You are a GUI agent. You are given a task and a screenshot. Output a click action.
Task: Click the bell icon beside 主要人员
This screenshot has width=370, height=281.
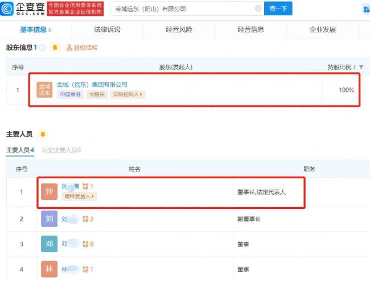click(42, 135)
